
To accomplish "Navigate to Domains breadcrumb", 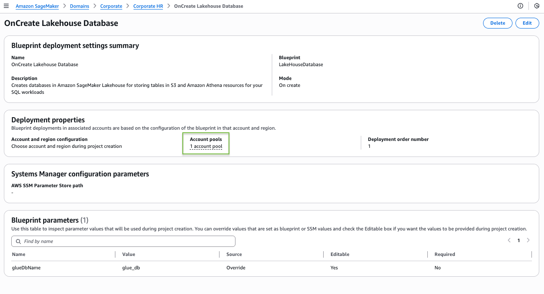I will (79, 6).
